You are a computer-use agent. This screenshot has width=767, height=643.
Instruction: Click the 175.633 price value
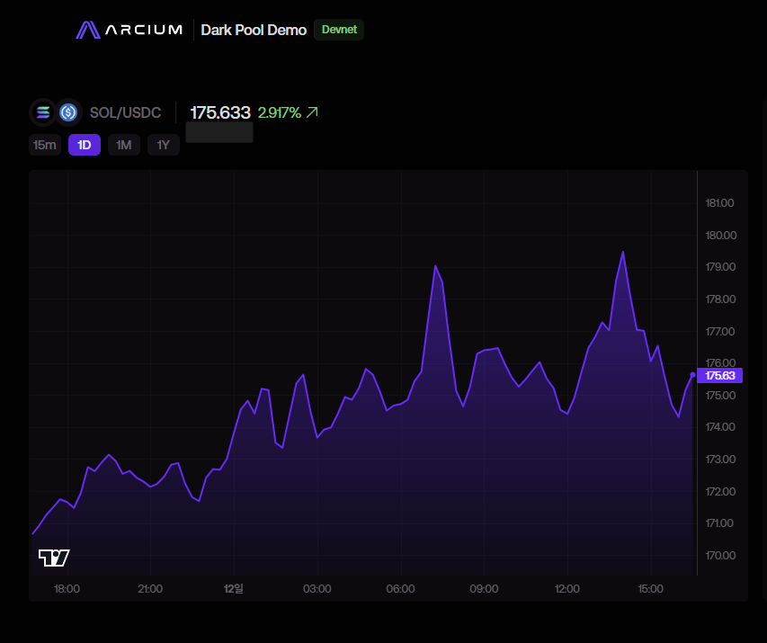pos(220,112)
